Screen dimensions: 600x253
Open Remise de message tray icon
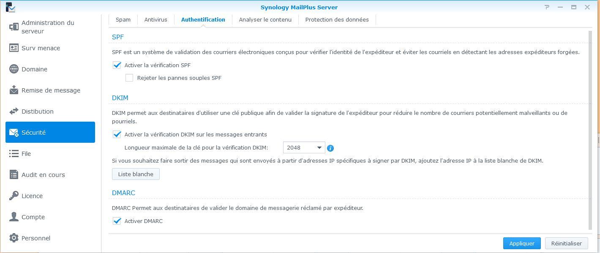pyautogui.click(x=14, y=90)
